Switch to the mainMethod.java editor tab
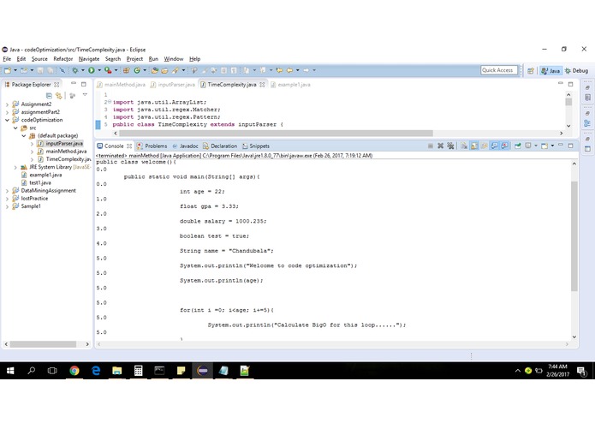This screenshot has height=423, width=595. (x=122, y=85)
